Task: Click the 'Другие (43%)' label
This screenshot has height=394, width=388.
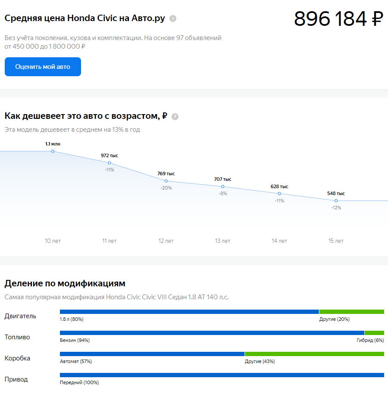Action: [x=260, y=361]
